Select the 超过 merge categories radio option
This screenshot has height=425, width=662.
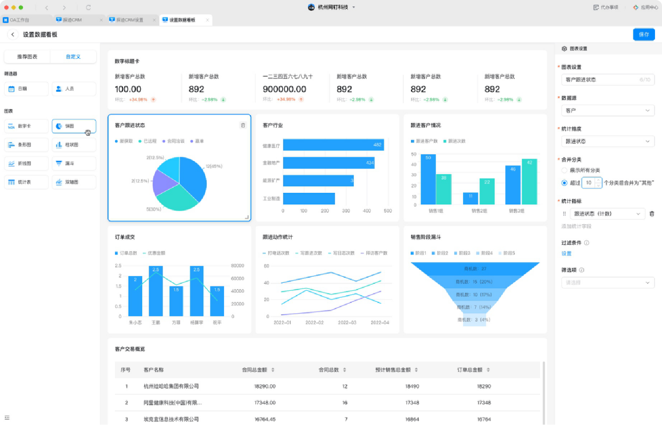pos(564,183)
